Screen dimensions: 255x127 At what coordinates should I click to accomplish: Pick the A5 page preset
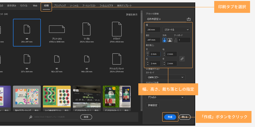coord(87,59)
